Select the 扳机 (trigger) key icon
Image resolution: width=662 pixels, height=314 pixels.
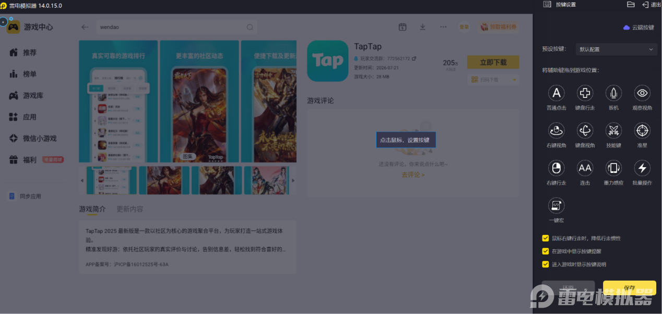(613, 93)
